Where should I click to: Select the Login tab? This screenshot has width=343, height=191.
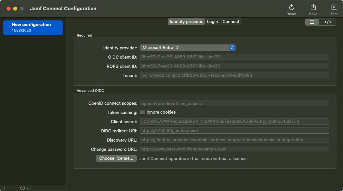click(213, 22)
